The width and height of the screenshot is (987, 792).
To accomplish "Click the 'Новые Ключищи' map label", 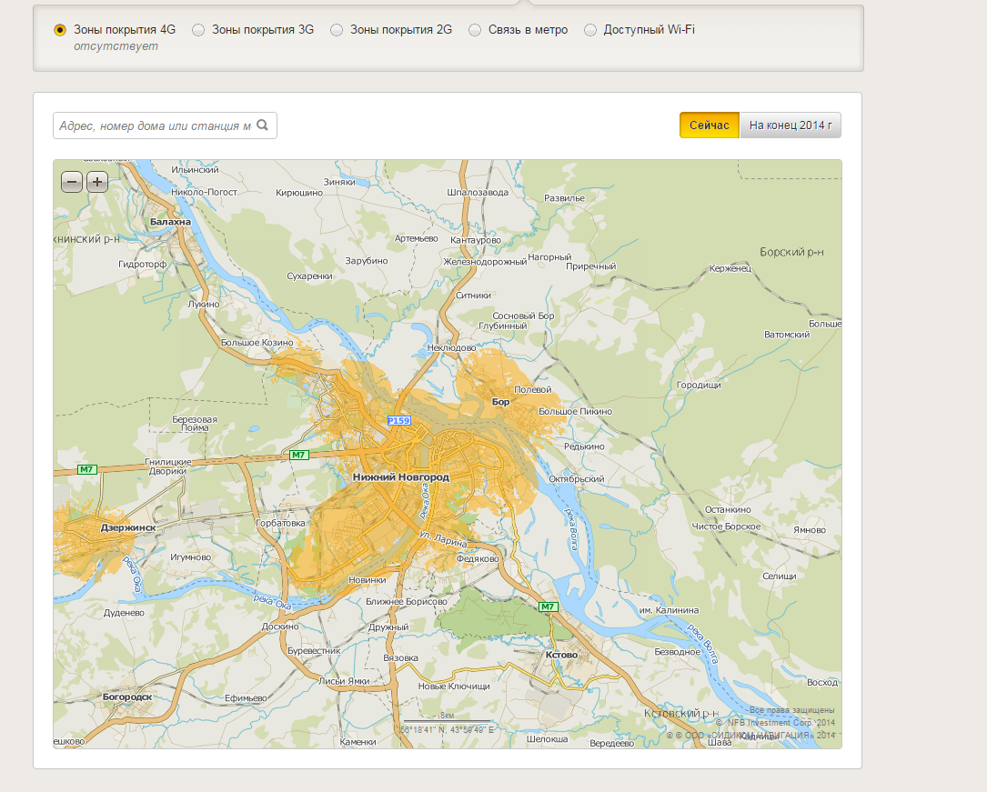I will click(454, 686).
